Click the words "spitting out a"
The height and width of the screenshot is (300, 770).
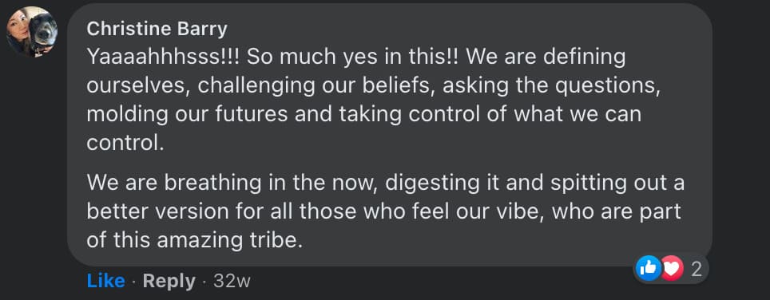click(x=617, y=183)
